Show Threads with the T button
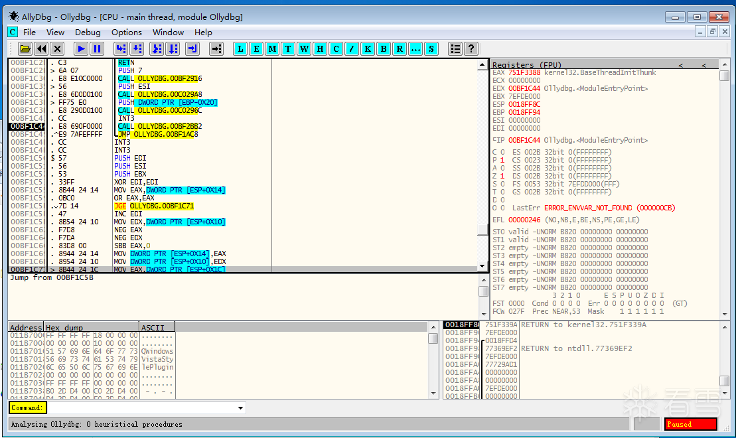The image size is (736, 438). 288,49
